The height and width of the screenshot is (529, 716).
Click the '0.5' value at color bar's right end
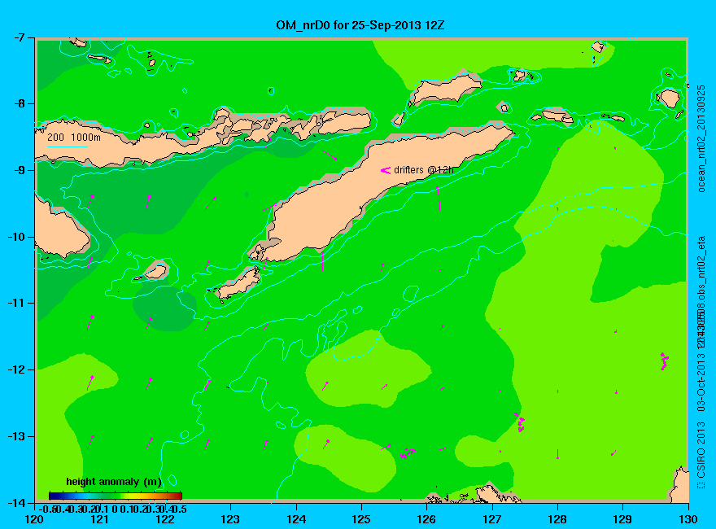point(180,509)
